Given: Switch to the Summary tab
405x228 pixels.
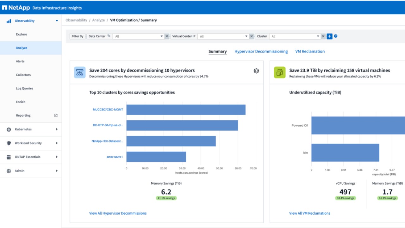Looking at the screenshot, I should click(218, 52).
